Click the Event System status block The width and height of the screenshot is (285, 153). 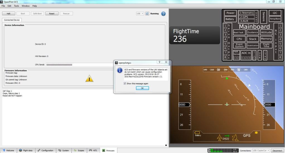click(239, 45)
